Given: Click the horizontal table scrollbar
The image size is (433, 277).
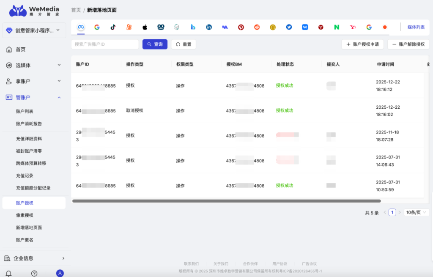Looking at the screenshot, I should click(226, 201).
